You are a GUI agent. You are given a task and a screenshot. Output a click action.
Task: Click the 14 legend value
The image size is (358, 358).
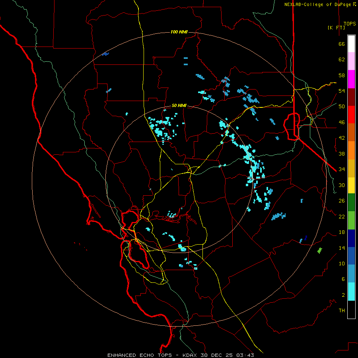point(342,248)
